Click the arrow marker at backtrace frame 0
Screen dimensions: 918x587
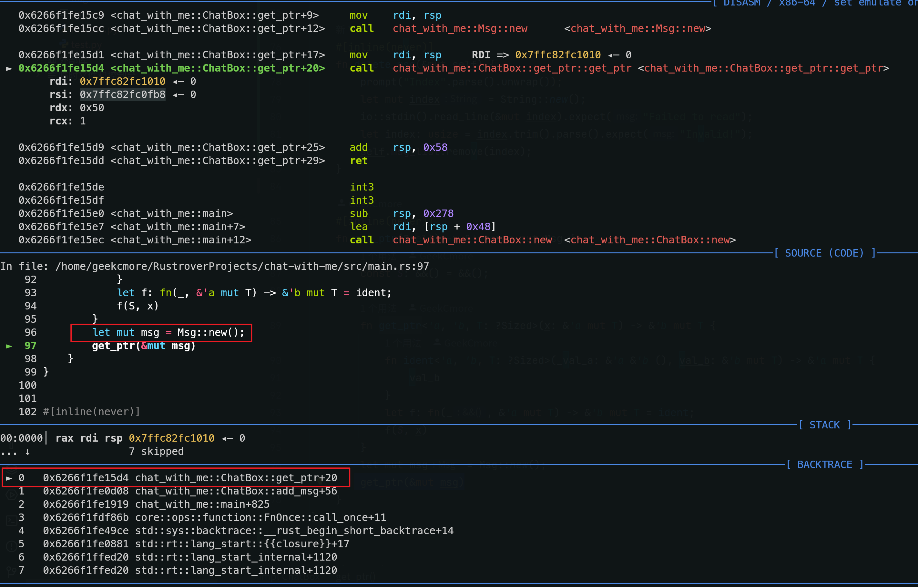click(x=9, y=478)
